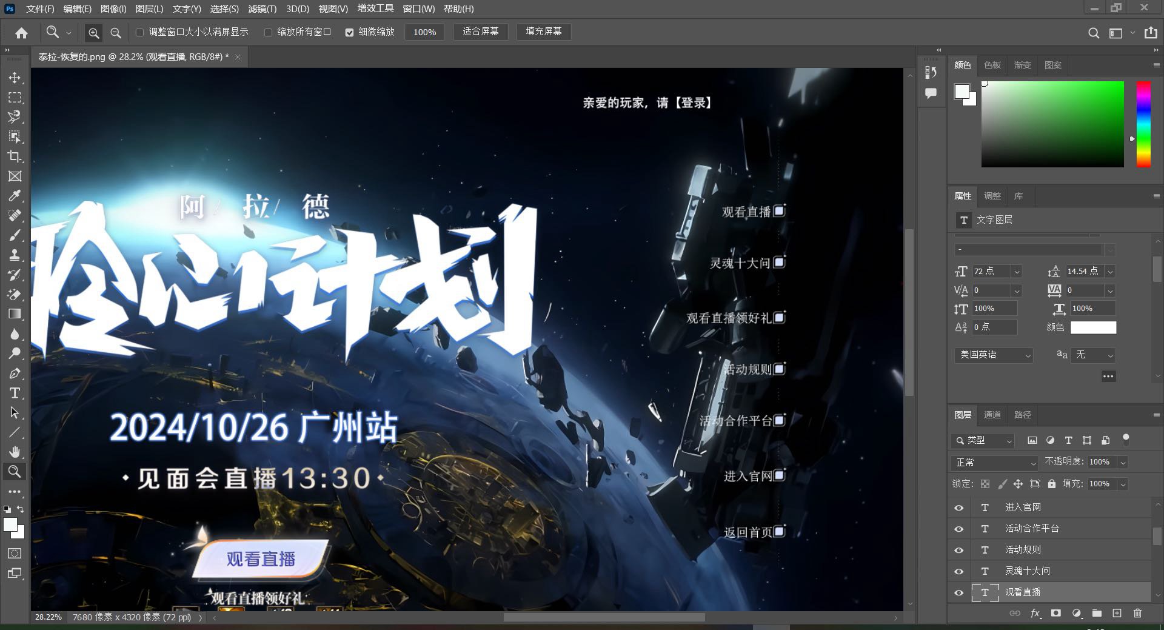Open the layer style fx menu
1164x630 pixels.
click(x=1035, y=613)
